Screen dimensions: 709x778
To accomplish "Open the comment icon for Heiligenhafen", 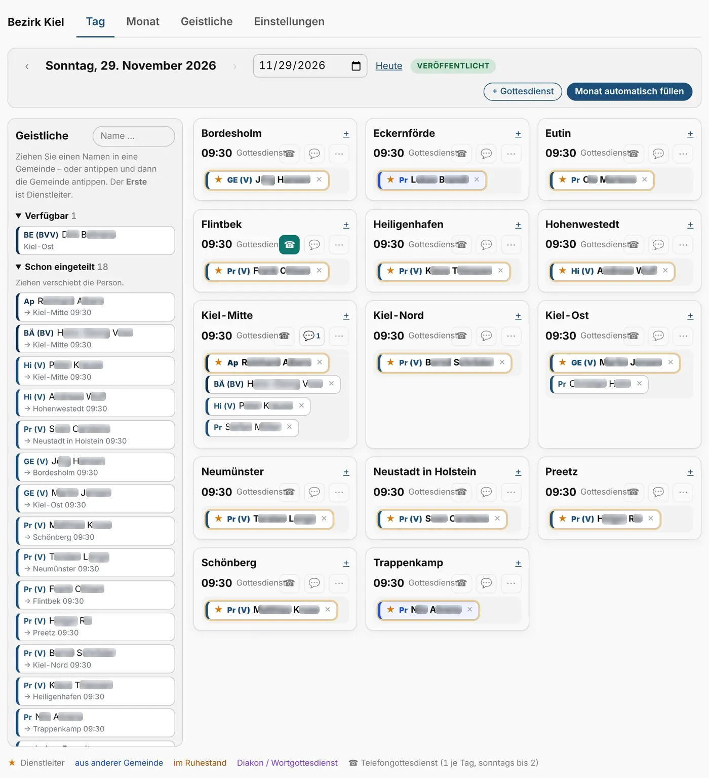I will click(486, 244).
